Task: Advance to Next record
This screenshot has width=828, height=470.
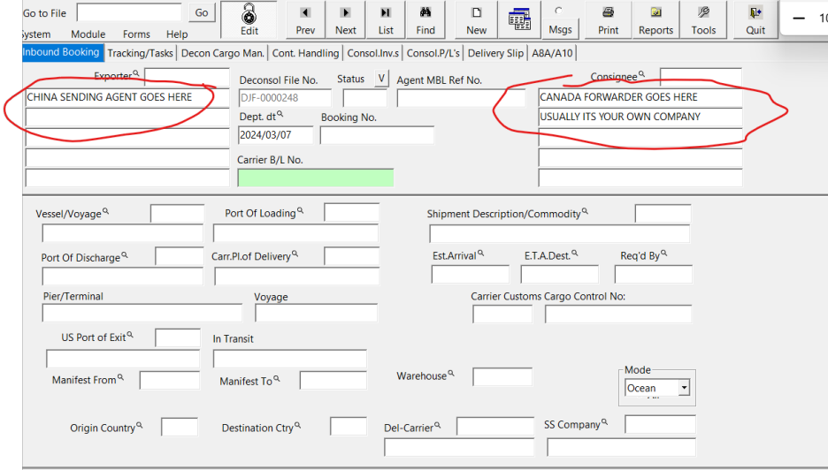Action: pos(345,12)
